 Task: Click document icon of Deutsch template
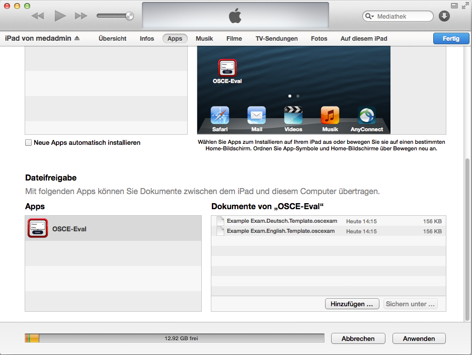tap(220, 221)
